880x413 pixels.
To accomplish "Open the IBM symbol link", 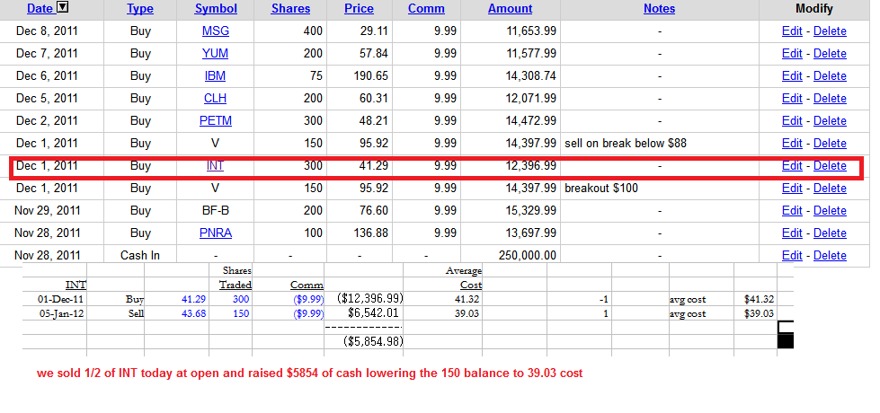I will pyautogui.click(x=216, y=76).
